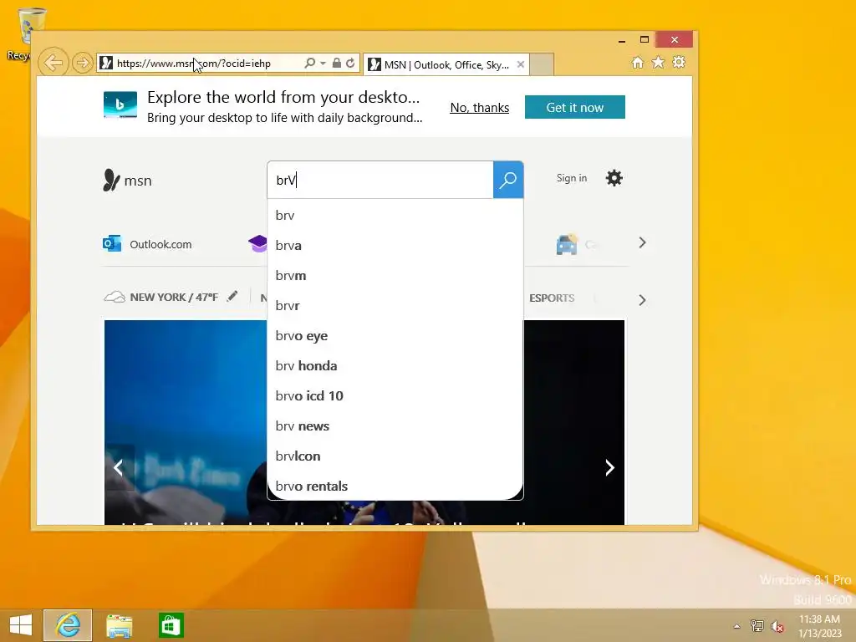Click the browser Back arrow button
856x642 pixels.
(53, 63)
